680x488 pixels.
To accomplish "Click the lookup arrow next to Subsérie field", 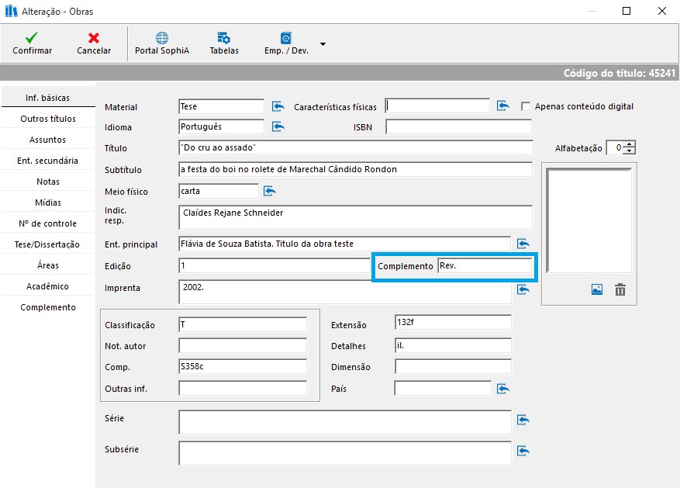I will click(x=523, y=451).
